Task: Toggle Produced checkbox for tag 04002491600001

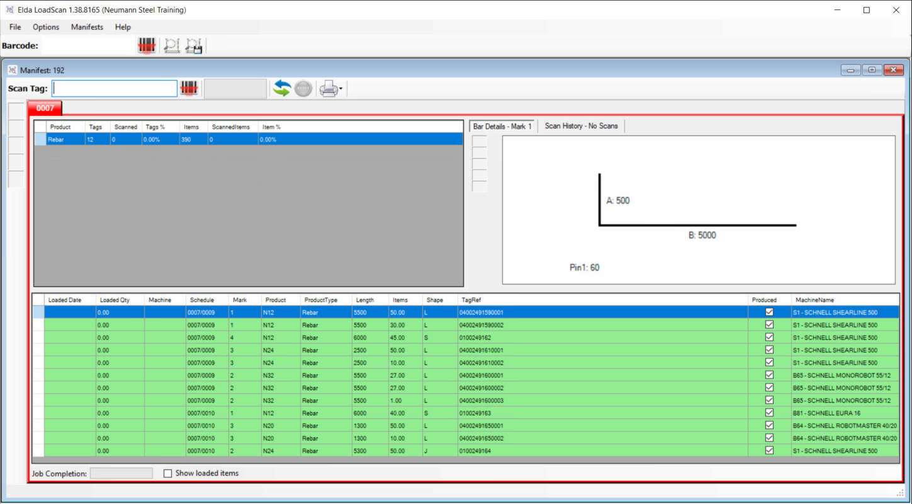Action: pos(769,375)
